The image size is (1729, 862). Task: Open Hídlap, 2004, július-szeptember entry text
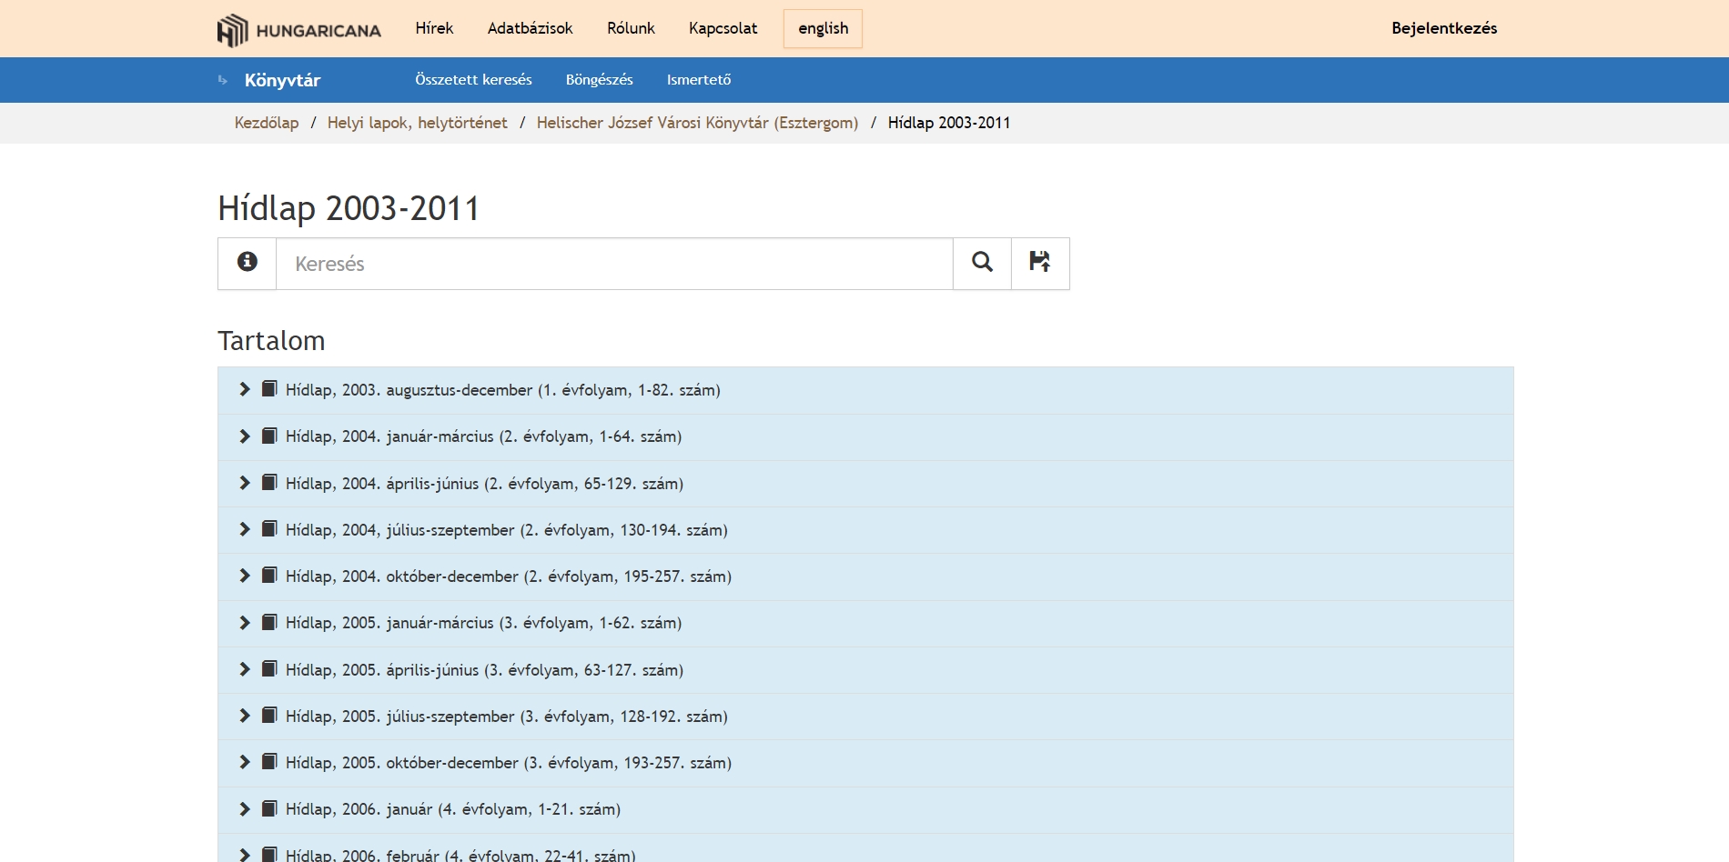click(x=506, y=530)
